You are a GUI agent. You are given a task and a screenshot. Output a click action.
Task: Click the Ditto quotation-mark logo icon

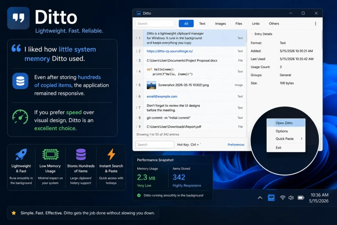(x=18, y=18)
